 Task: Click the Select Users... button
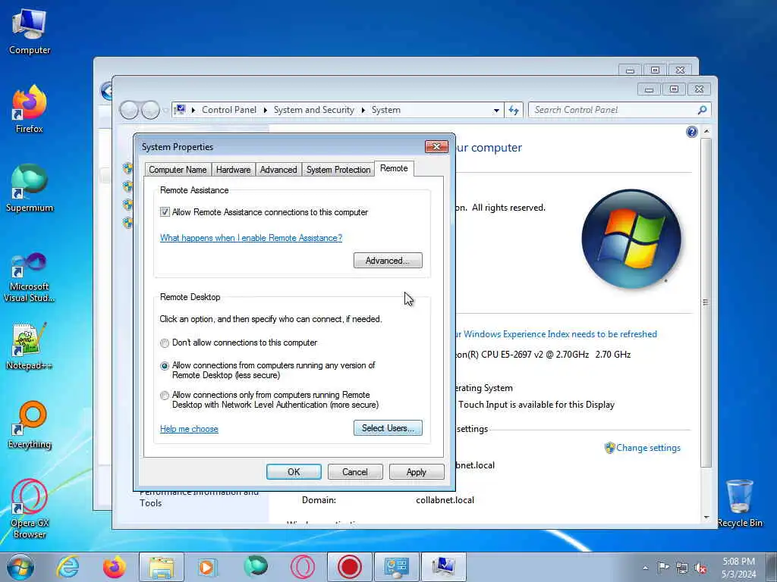[x=388, y=428]
